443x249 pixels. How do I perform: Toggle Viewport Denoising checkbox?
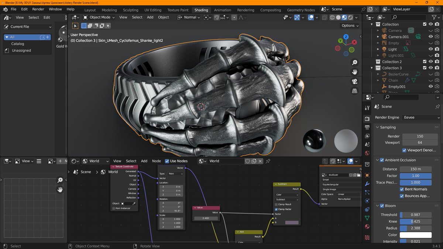[405, 151]
